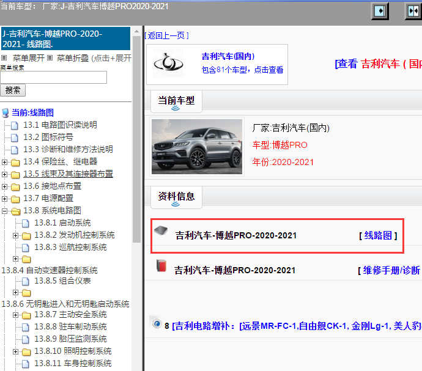Click the announcement icon beside 吉利电路增补
422x371 pixels.
coord(156,323)
